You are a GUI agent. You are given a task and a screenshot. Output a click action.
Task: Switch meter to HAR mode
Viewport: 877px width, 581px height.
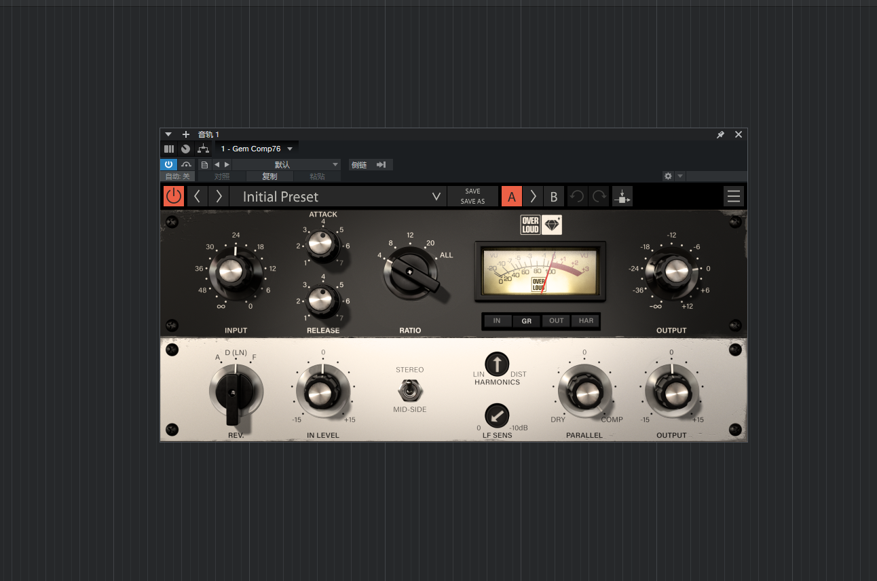click(585, 321)
